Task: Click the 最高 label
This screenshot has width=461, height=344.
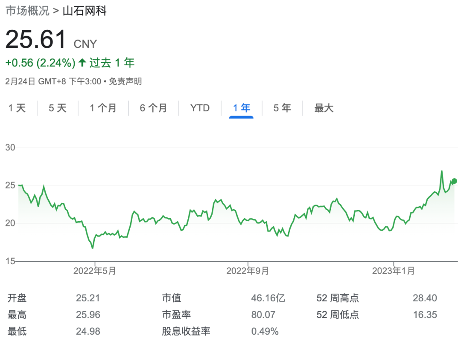Action: click(17, 315)
